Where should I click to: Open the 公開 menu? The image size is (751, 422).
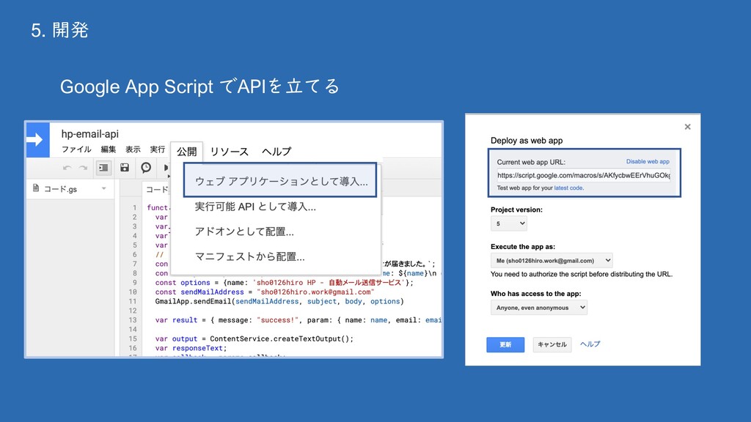(187, 151)
